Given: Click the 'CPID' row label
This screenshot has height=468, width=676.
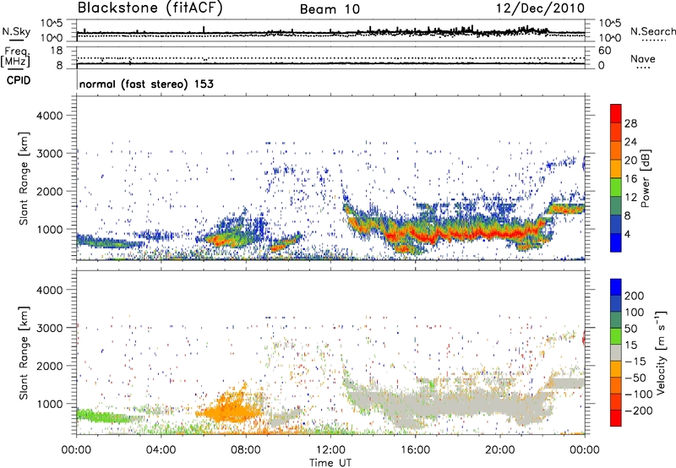Looking at the screenshot, I should pos(18,80).
